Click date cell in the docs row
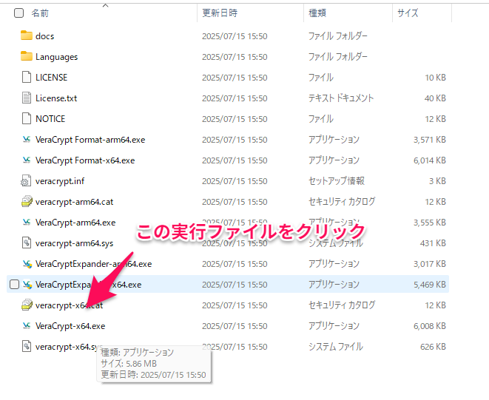 pyautogui.click(x=235, y=36)
